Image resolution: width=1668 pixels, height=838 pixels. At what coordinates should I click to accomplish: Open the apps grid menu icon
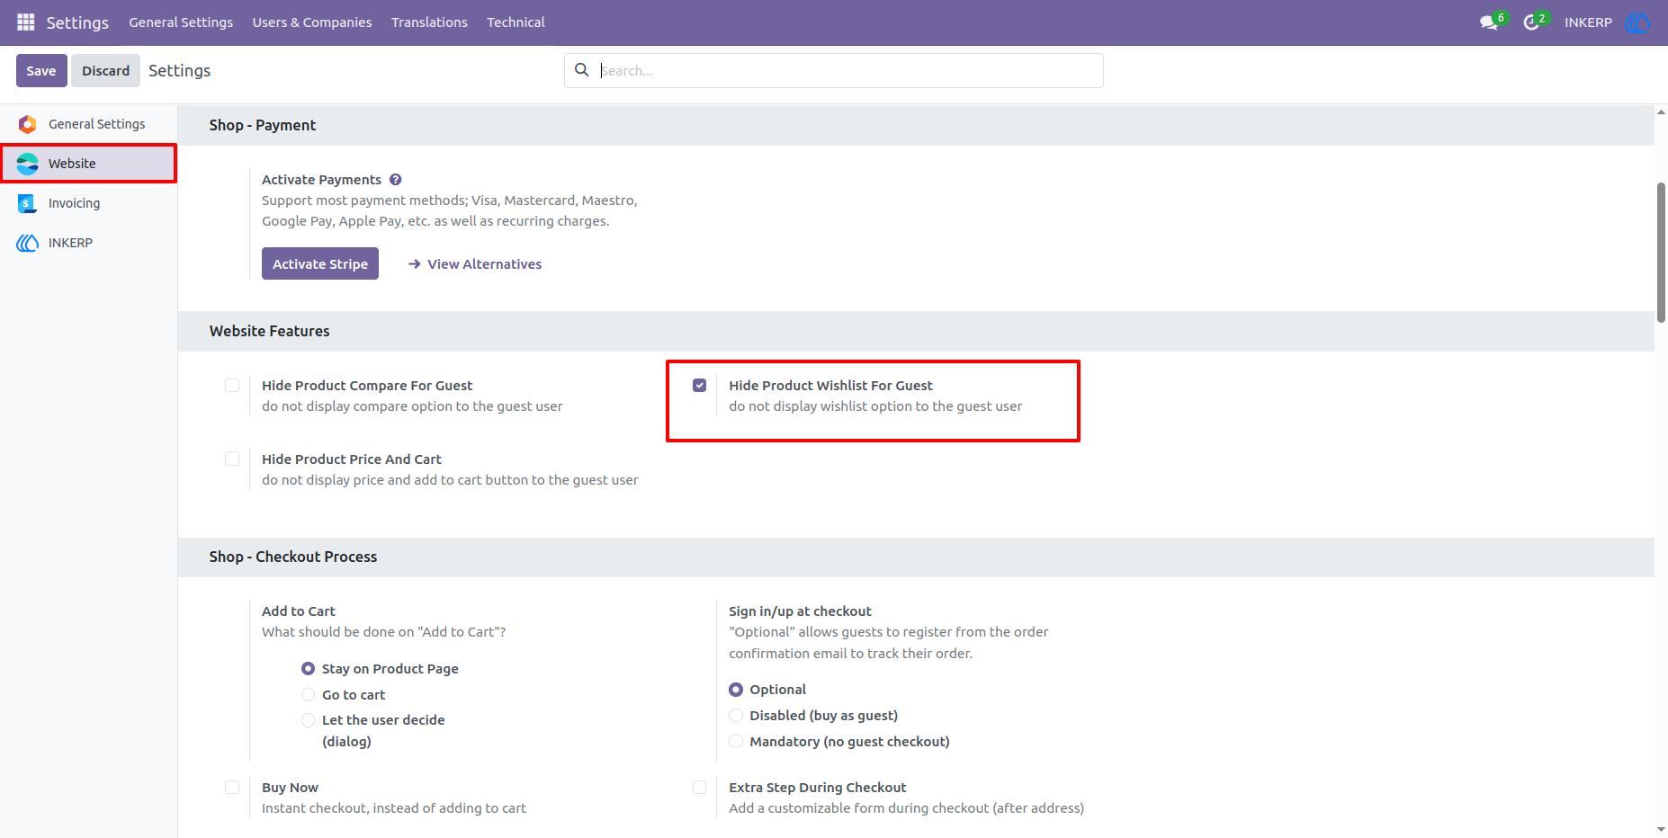[25, 22]
